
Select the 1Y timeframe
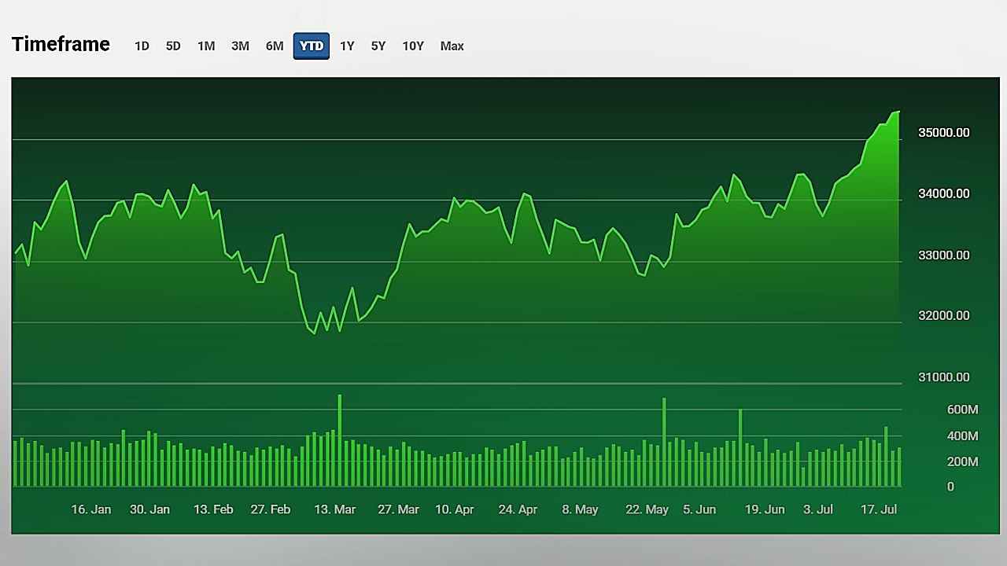click(347, 46)
